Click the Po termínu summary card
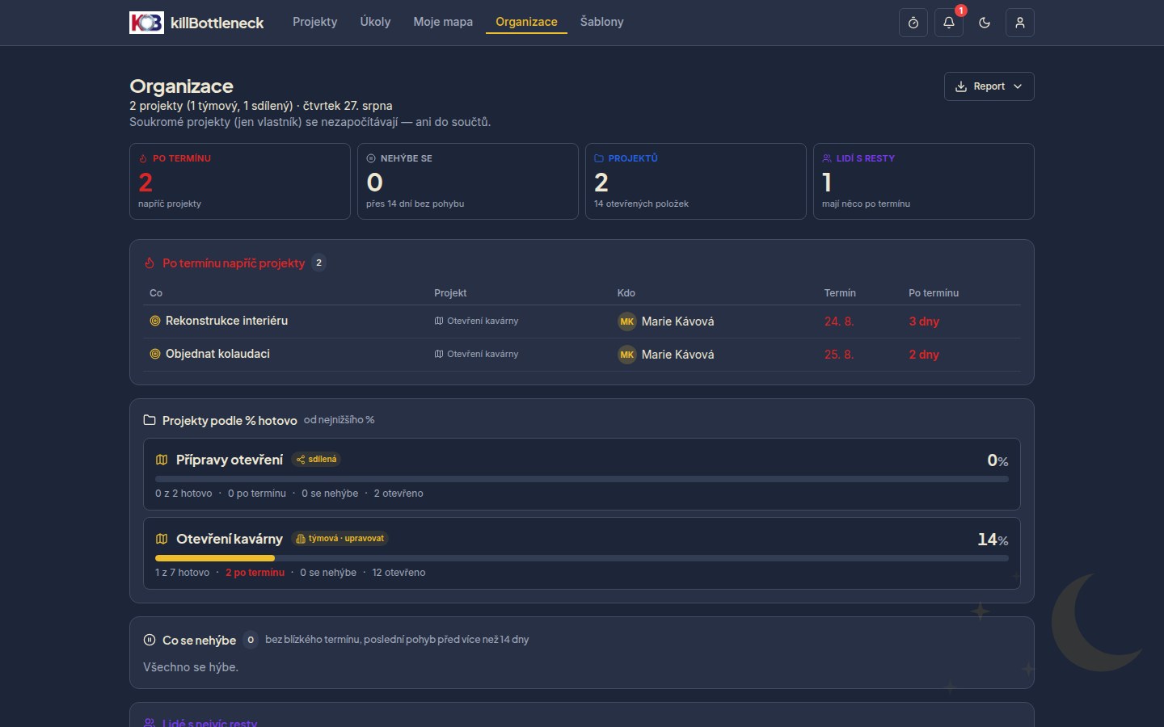This screenshot has height=727, width=1164. tap(240, 181)
